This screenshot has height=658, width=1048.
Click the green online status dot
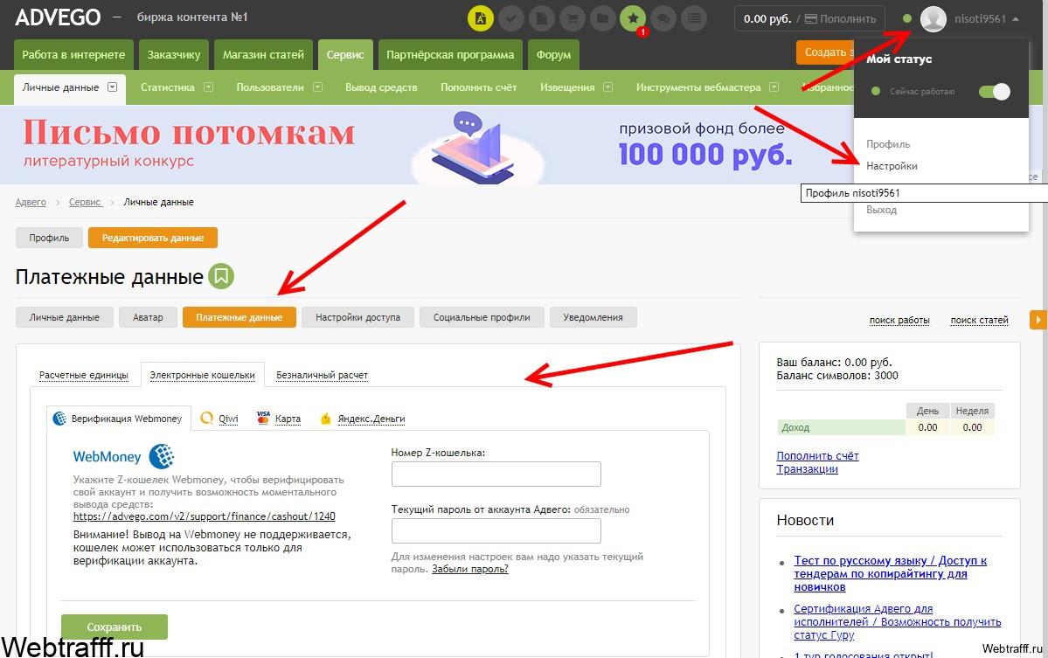[906, 18]
